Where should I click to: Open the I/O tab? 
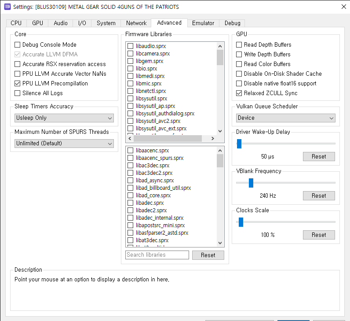coord(82,23)
